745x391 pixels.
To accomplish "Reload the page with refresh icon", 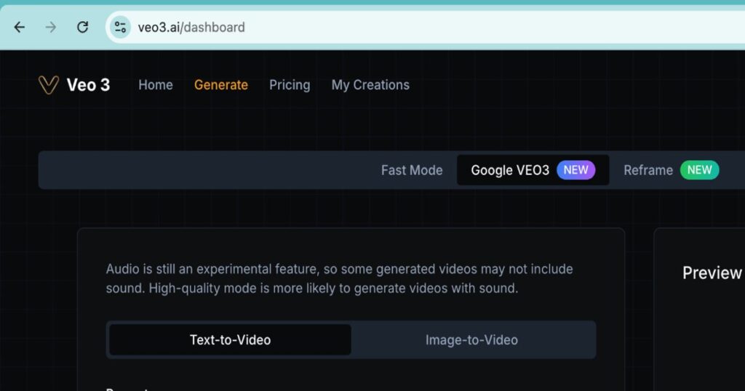I will pyautogui.click(x=83, y=28).
